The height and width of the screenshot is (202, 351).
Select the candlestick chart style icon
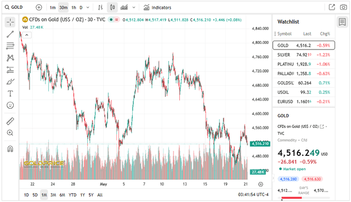pos(112,8)
